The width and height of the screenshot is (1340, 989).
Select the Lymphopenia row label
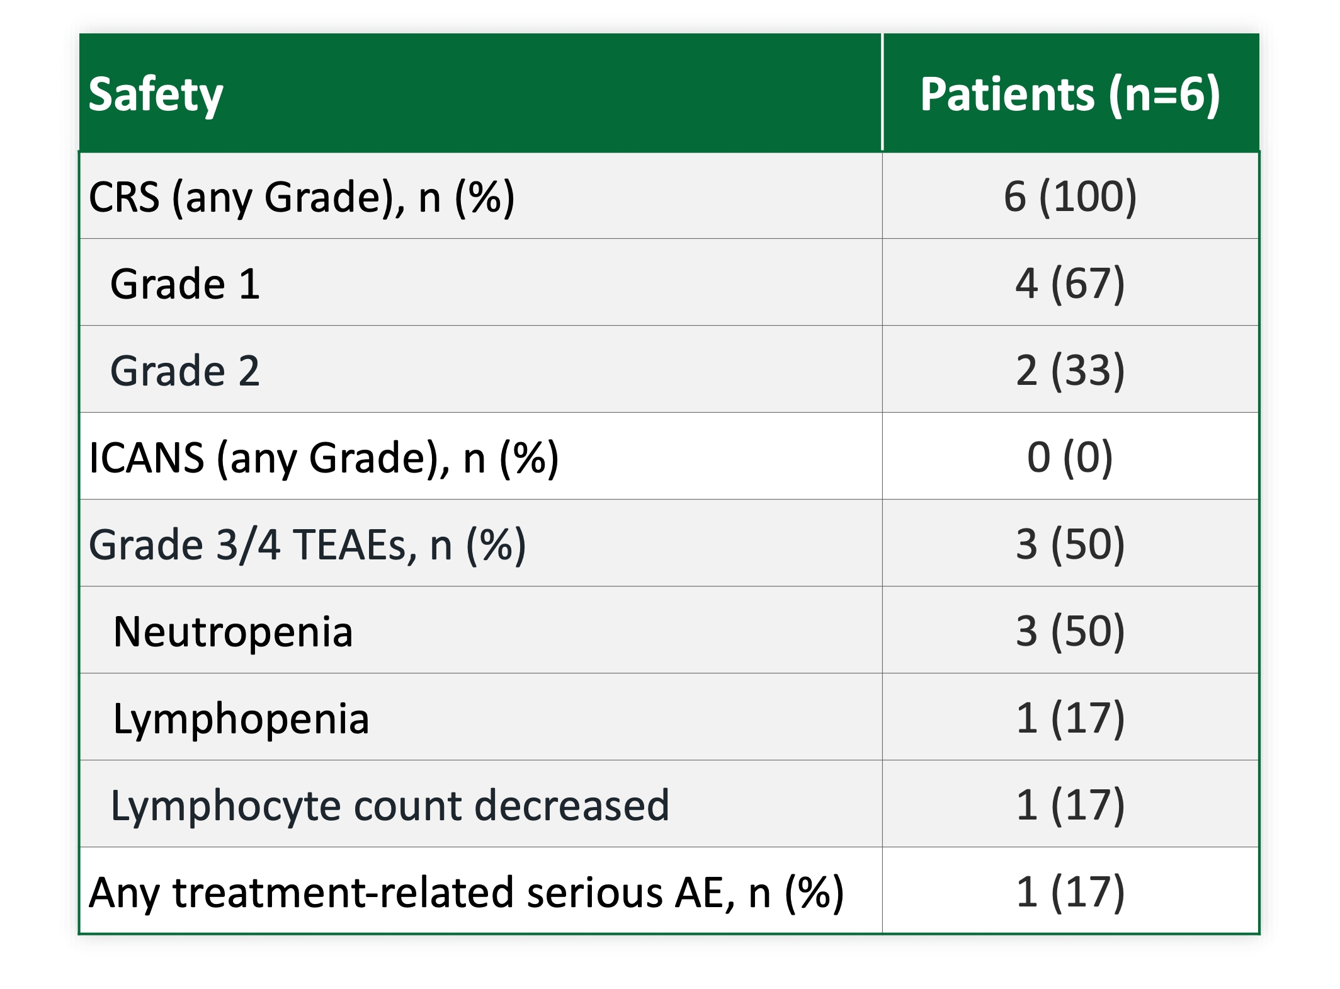coord(241,718)
